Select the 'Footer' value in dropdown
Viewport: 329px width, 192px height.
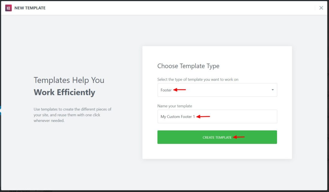166,90
